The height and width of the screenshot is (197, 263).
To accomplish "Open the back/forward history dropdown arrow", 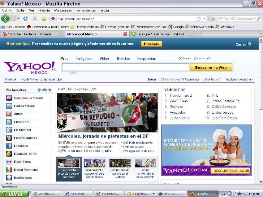I will coord(18,19).
